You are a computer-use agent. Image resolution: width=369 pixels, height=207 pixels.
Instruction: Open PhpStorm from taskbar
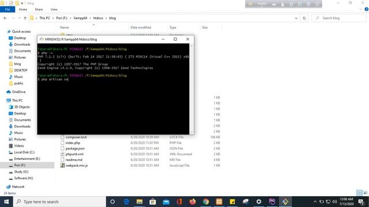[272, 202]
